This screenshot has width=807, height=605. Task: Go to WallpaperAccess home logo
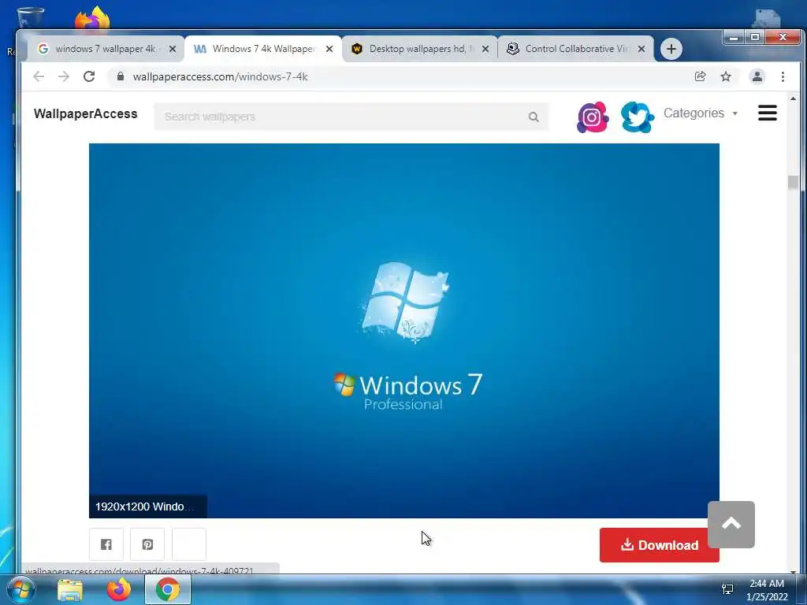85,113
